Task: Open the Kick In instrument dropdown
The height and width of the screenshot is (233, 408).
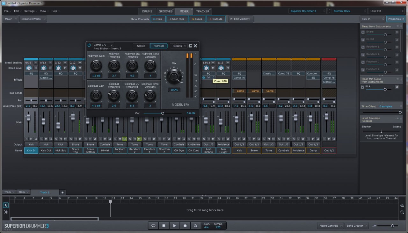Action: pyautogui.click(x=372, y=19)
